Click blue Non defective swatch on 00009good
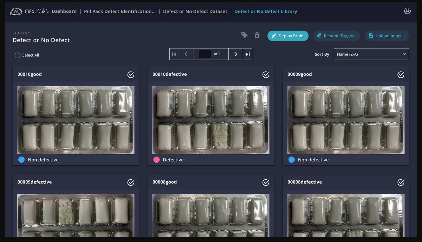 pos(291,160)
